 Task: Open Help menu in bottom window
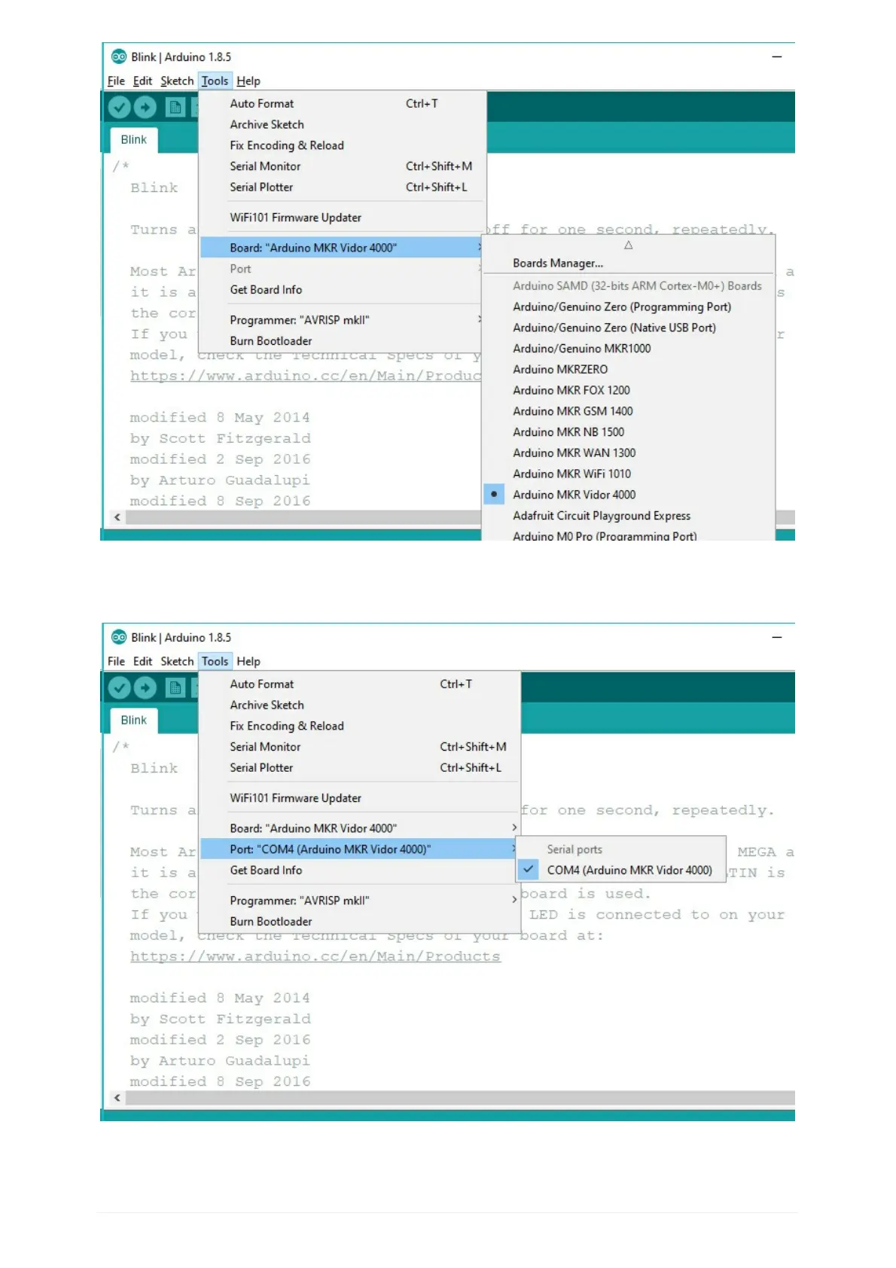248,661
